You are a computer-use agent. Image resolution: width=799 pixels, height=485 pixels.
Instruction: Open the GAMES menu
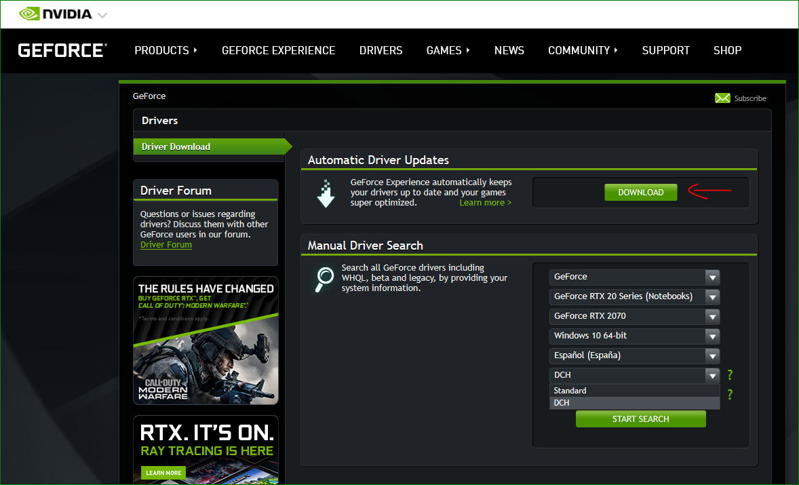tap(448, 50)
